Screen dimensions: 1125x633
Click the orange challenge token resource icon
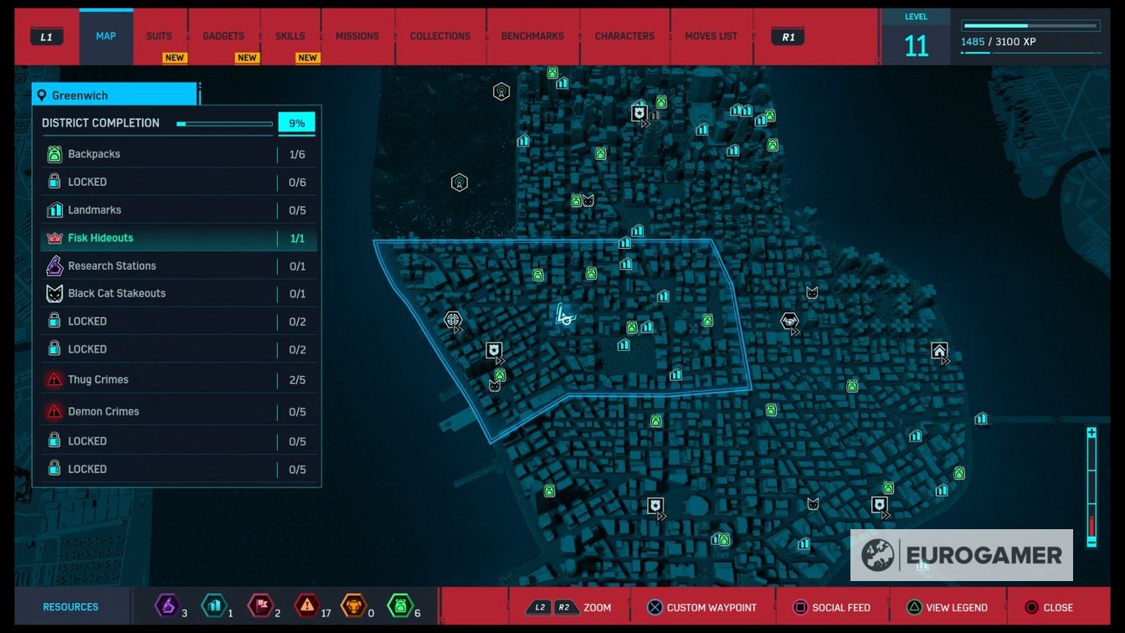(353, 605)
